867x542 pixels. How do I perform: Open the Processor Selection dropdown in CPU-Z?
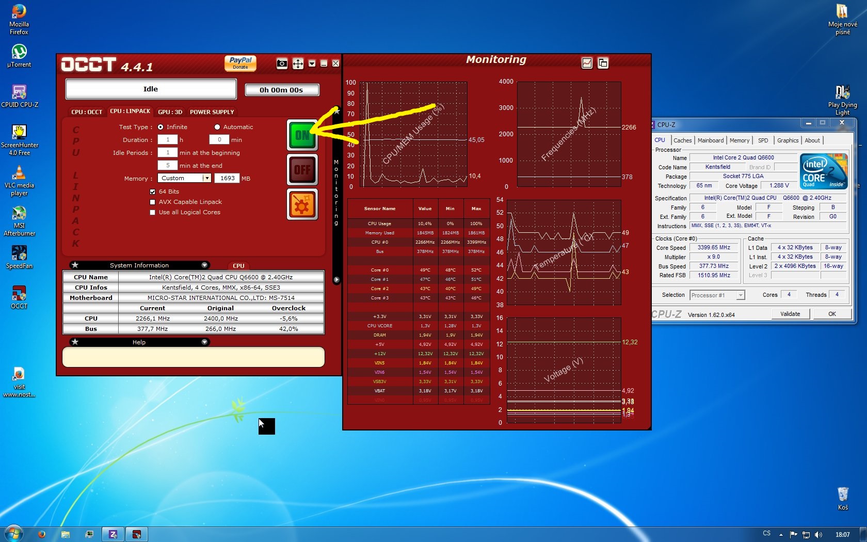[x=717, y=295]
